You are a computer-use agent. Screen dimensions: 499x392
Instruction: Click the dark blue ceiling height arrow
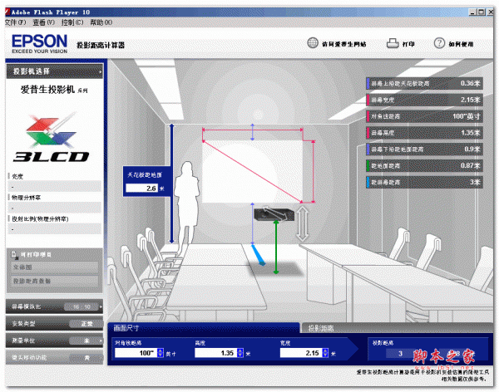click(171, 184)
